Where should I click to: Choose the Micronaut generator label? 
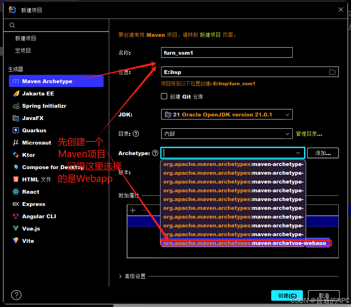coord(37,143)
